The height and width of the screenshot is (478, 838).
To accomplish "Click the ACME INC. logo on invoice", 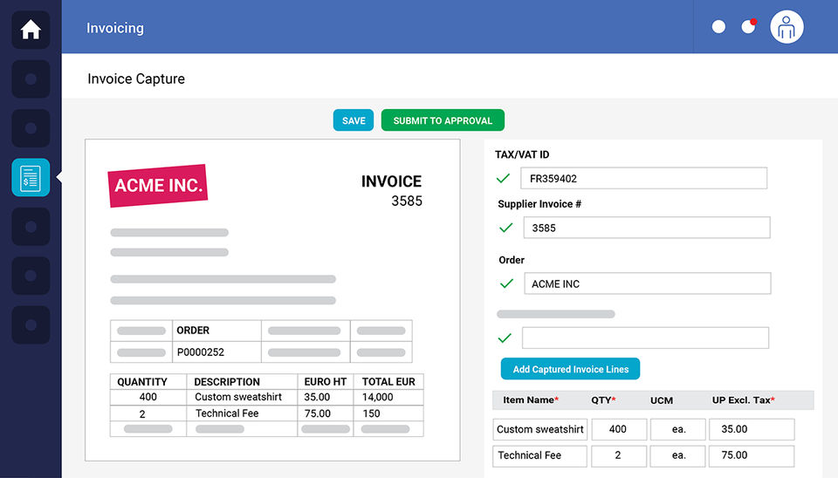I will [x=158, y=186].
